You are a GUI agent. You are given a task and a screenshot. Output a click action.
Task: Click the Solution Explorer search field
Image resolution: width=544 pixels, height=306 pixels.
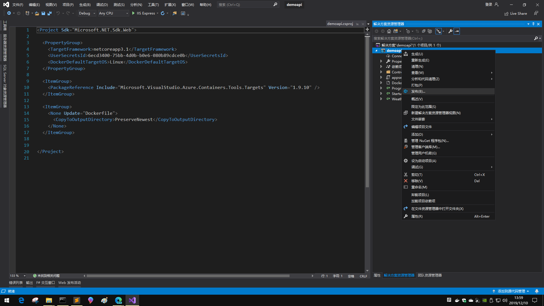click(453, 39)
